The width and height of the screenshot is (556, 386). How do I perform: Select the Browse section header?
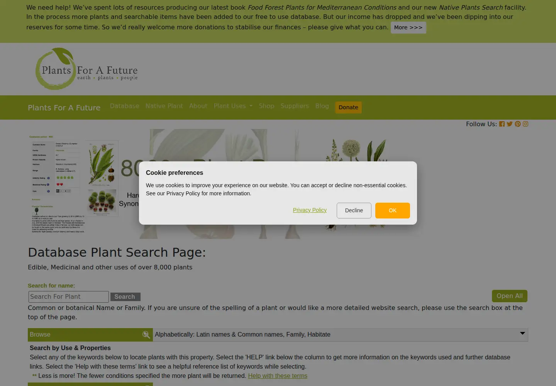point(90,335)
